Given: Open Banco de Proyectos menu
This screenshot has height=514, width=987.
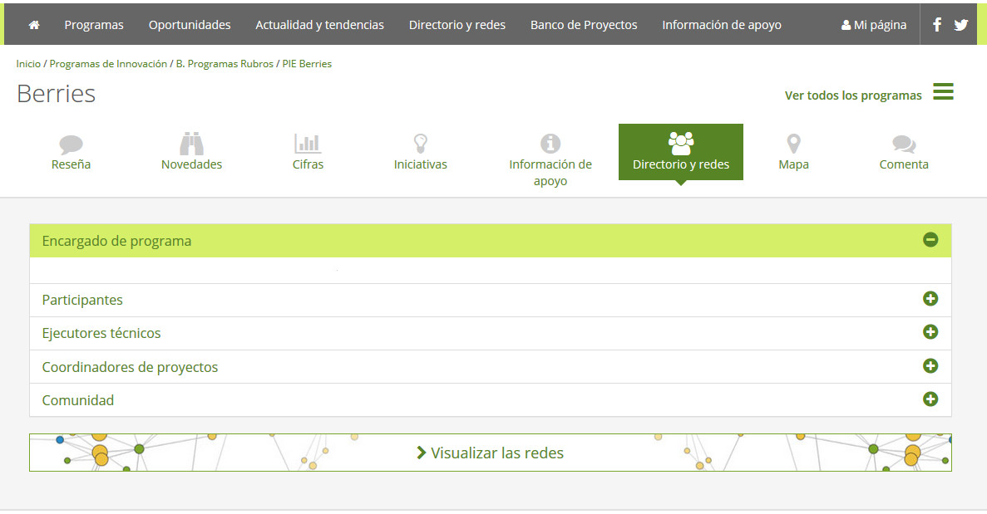Looking at the screenshot, I should (x=584, y=25).
